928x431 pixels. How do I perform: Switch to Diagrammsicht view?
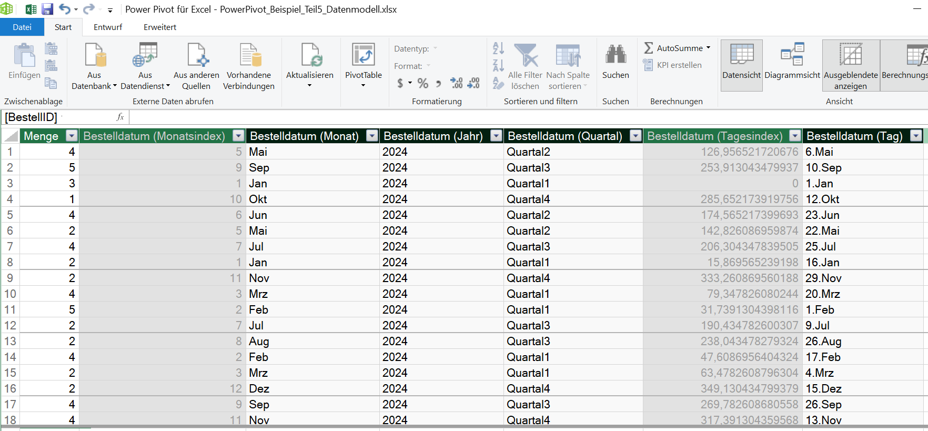click(792, 66)
